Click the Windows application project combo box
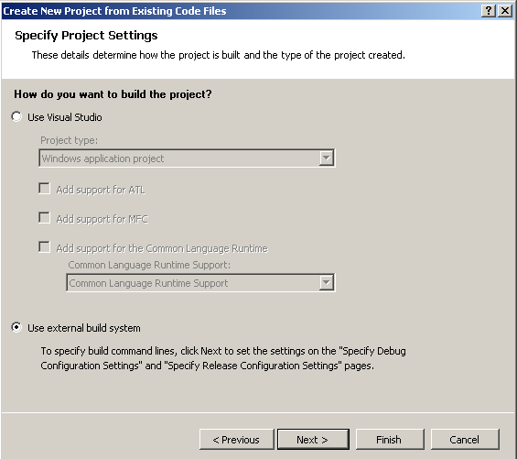This screenshot has height=459, width=517. coord(187,158)
